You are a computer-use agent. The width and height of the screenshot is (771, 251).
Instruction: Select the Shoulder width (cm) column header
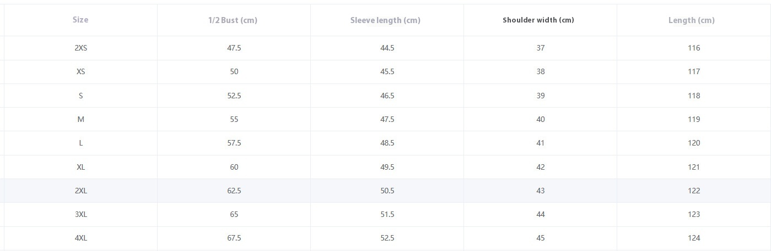(538, 20)
